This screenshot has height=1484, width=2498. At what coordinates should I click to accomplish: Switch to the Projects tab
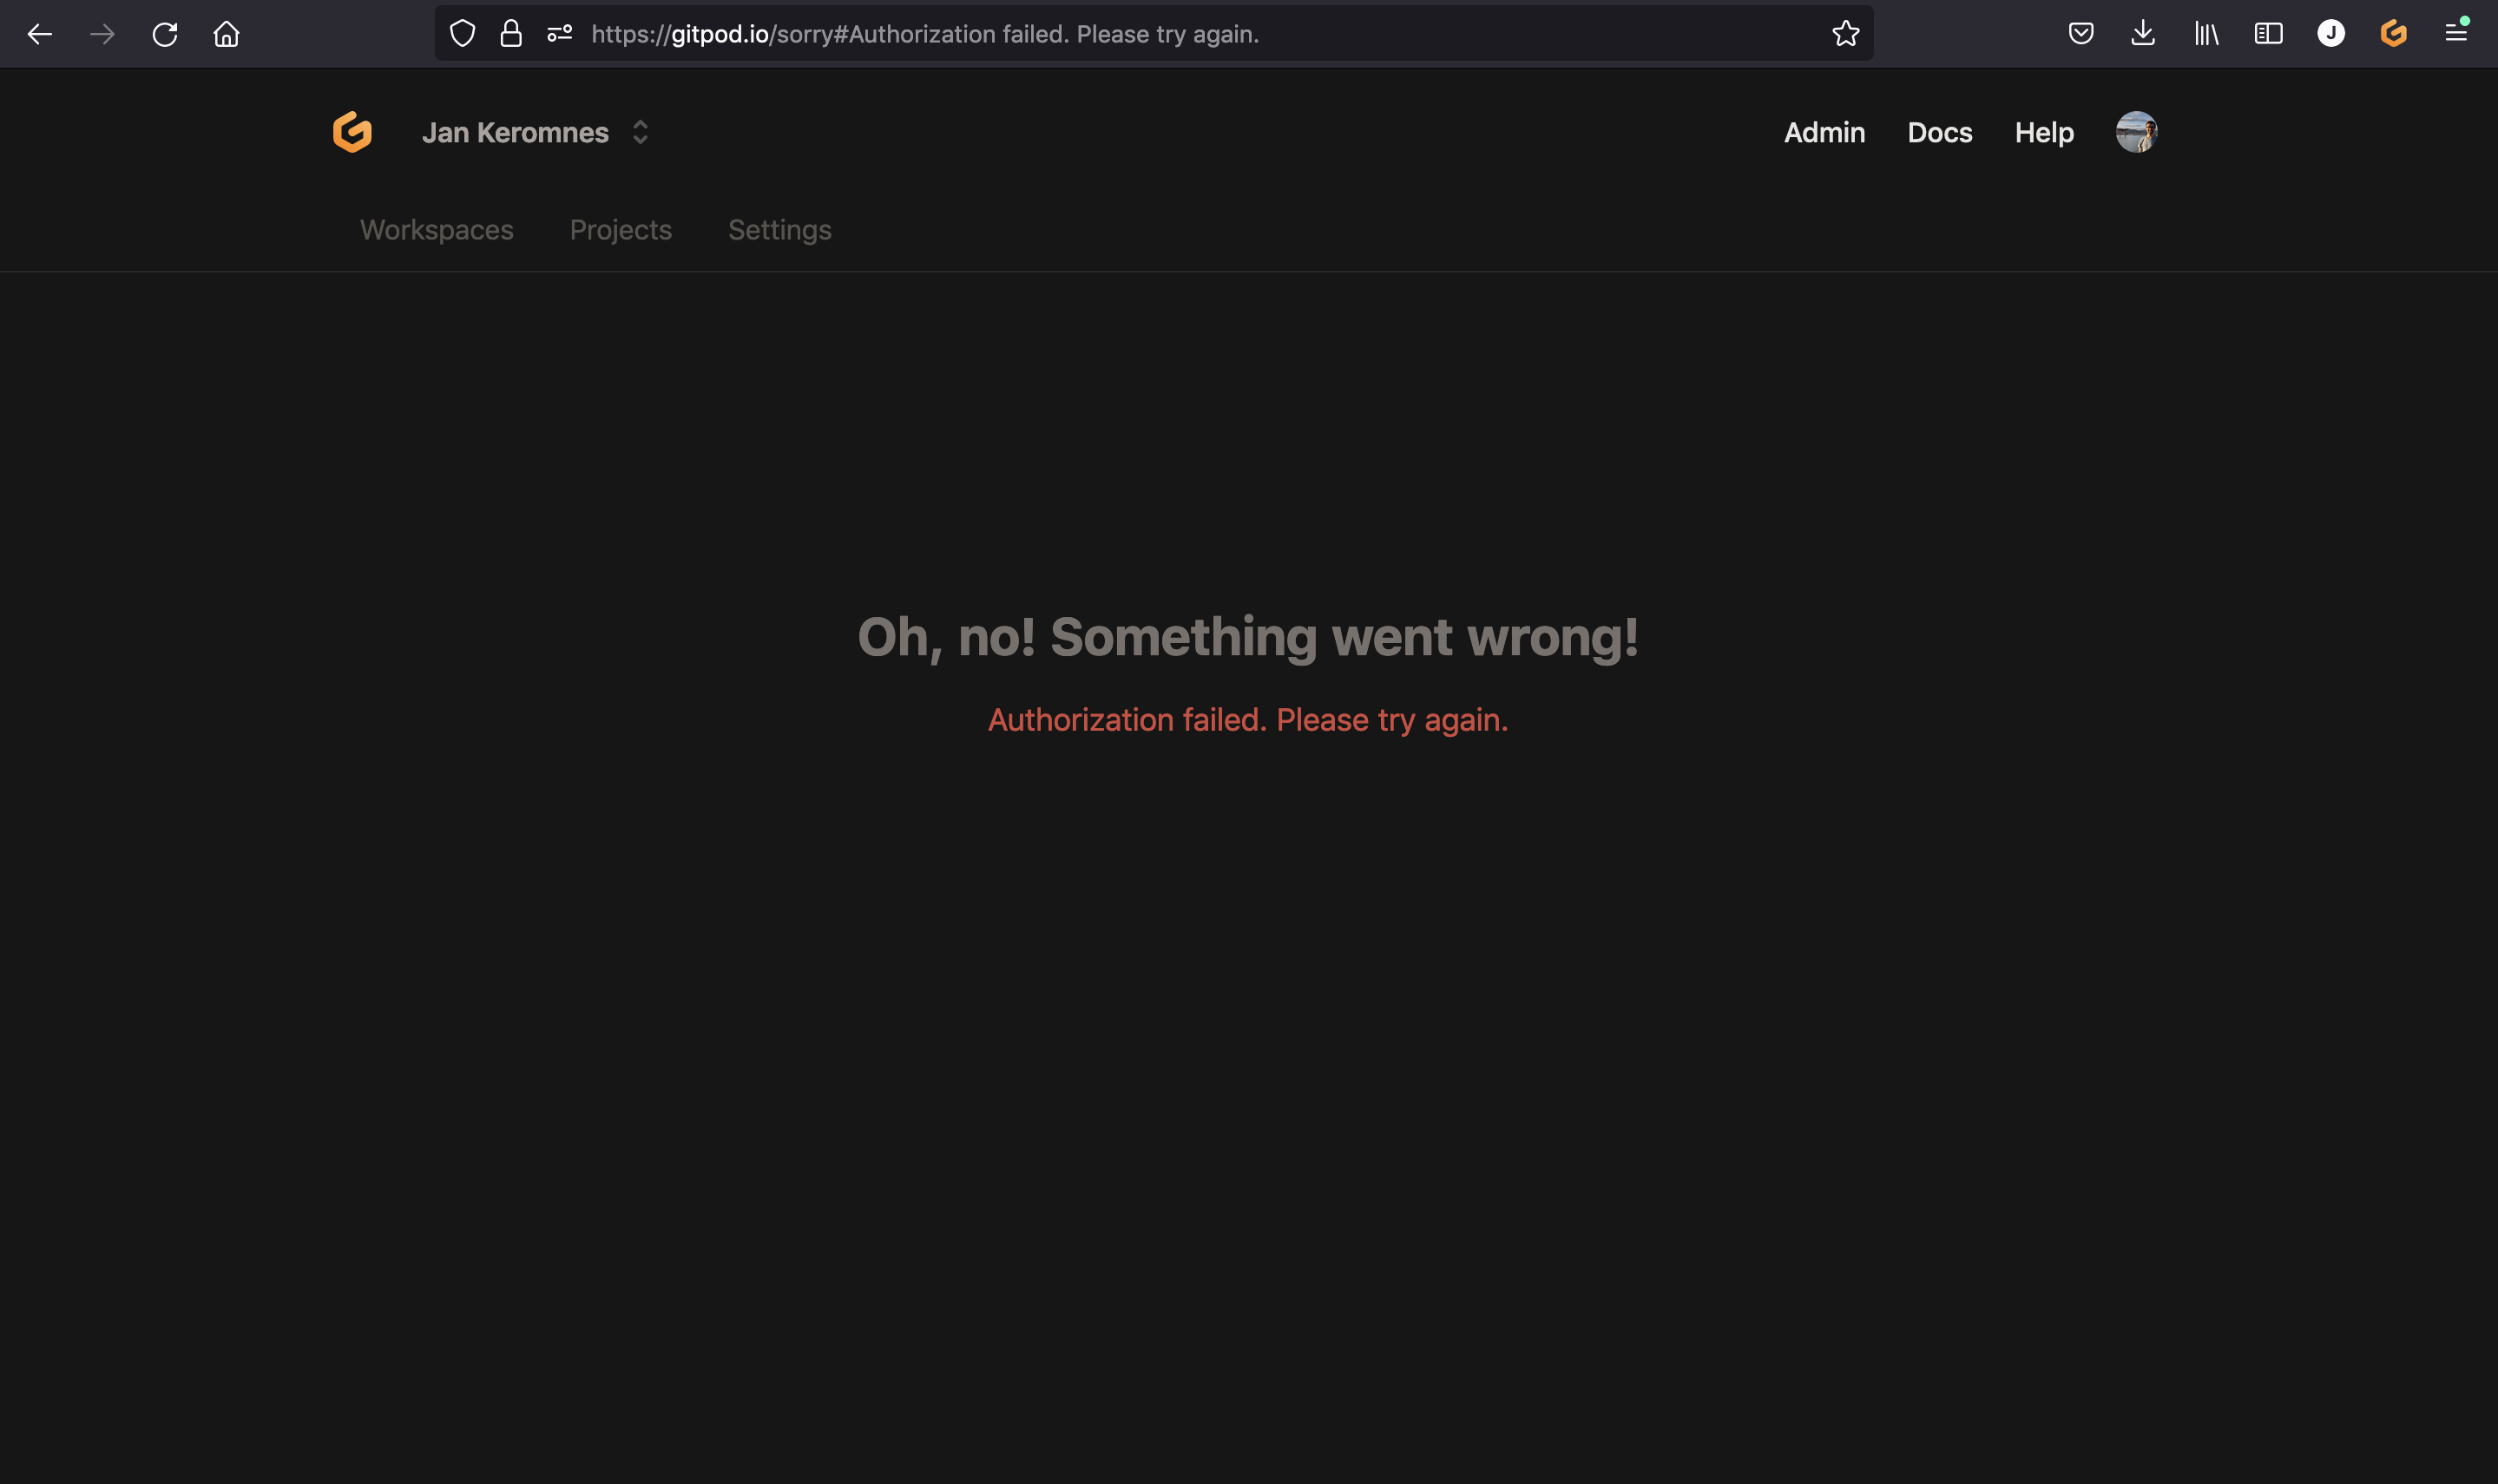click(x=620, y=229)
